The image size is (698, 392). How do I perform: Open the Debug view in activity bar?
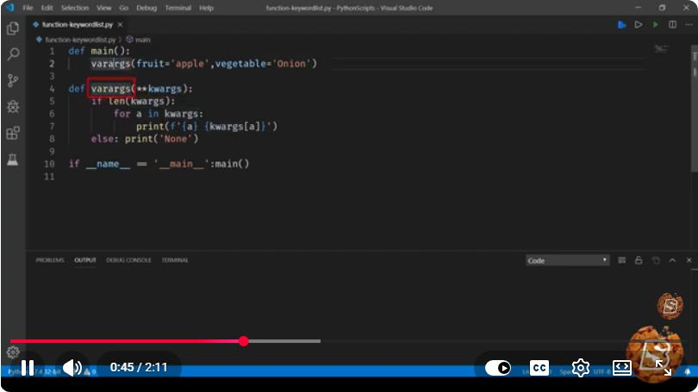click(13, 107)
